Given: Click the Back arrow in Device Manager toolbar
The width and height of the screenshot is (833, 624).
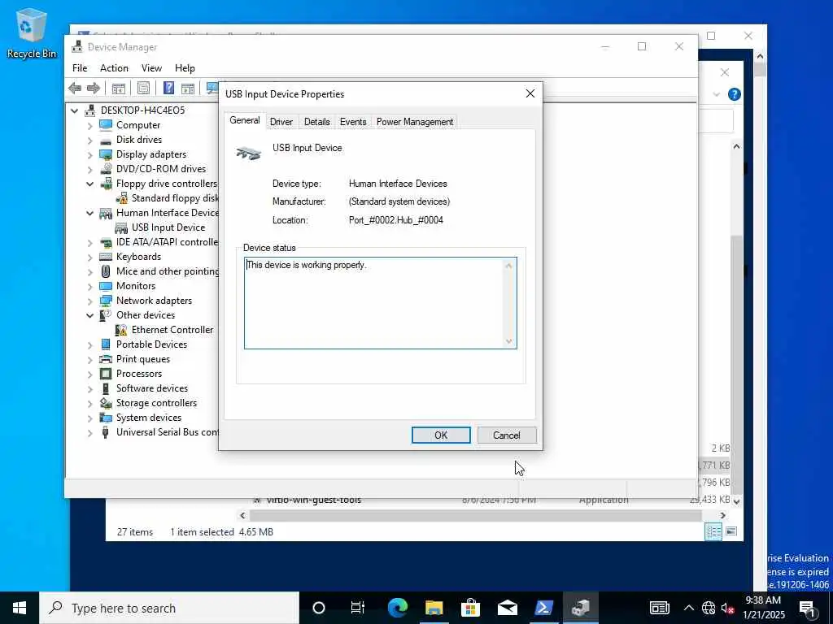Looking at the screenshot, I should pos(75,88).
